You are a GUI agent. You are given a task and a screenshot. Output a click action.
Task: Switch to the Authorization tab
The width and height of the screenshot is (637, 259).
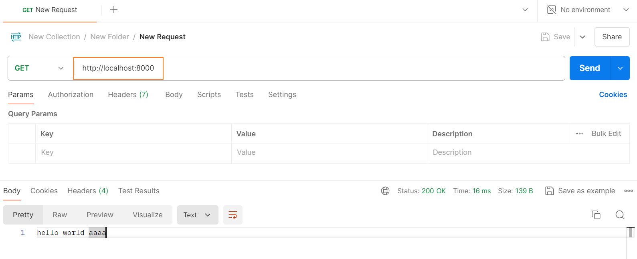tap(71, 95)
